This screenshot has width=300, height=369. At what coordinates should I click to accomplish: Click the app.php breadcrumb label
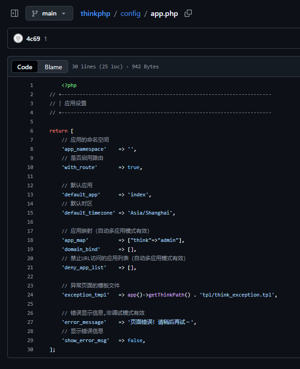(x=165, y=13)
